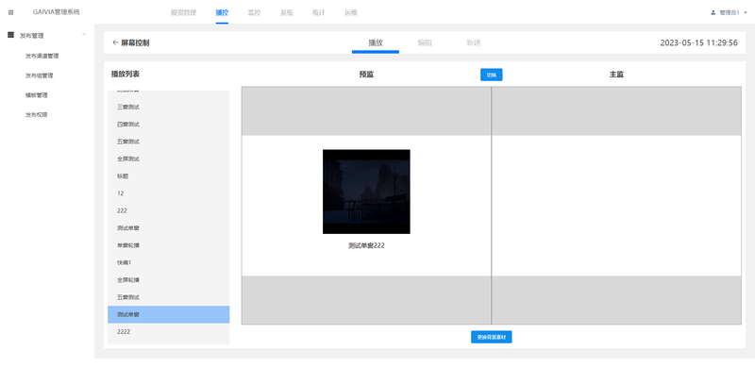Image resolution: width=755 pixels, height=368 pixels.
Task: Select 单窗轮播 in the playlist
Action: pos(169,245)
